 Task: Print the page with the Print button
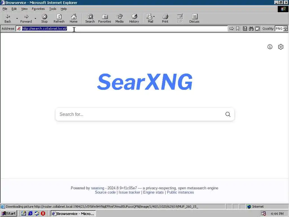tap(165, 18)
